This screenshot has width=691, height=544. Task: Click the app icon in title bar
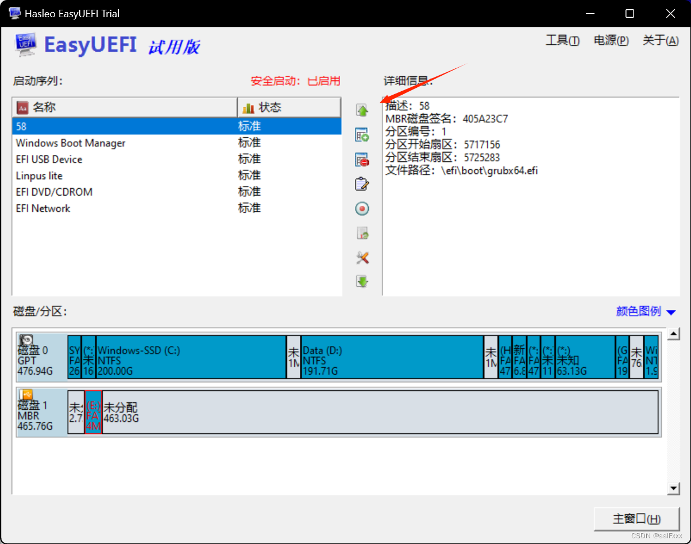pos(14,13)
